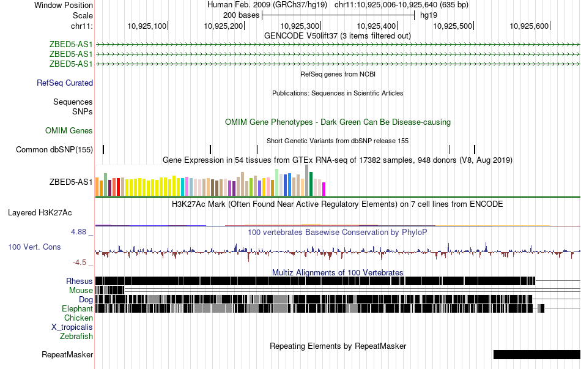Screen dimensions: 581x369
Task: Click the dark green GTEx expression bar
Action: (x=311, y=184)
